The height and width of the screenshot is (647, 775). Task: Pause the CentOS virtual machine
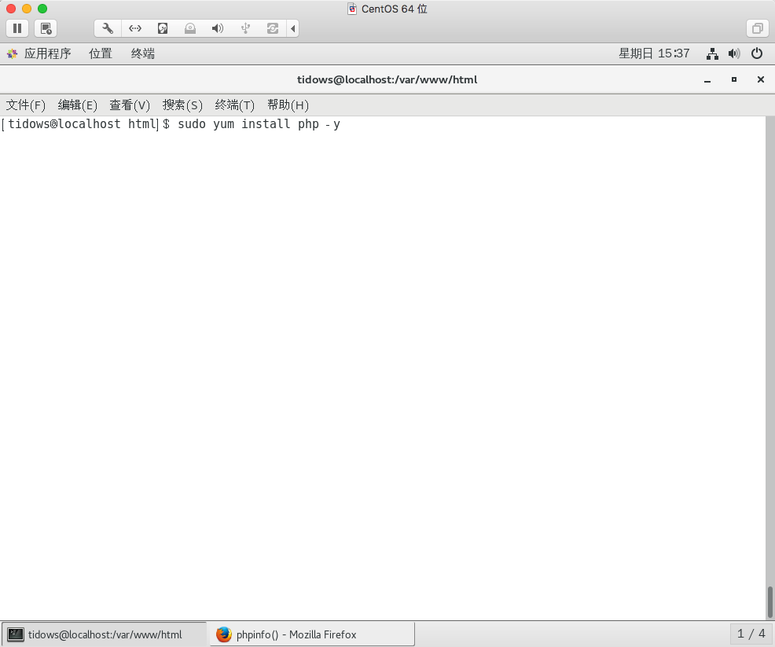click(x=17, y=28)
